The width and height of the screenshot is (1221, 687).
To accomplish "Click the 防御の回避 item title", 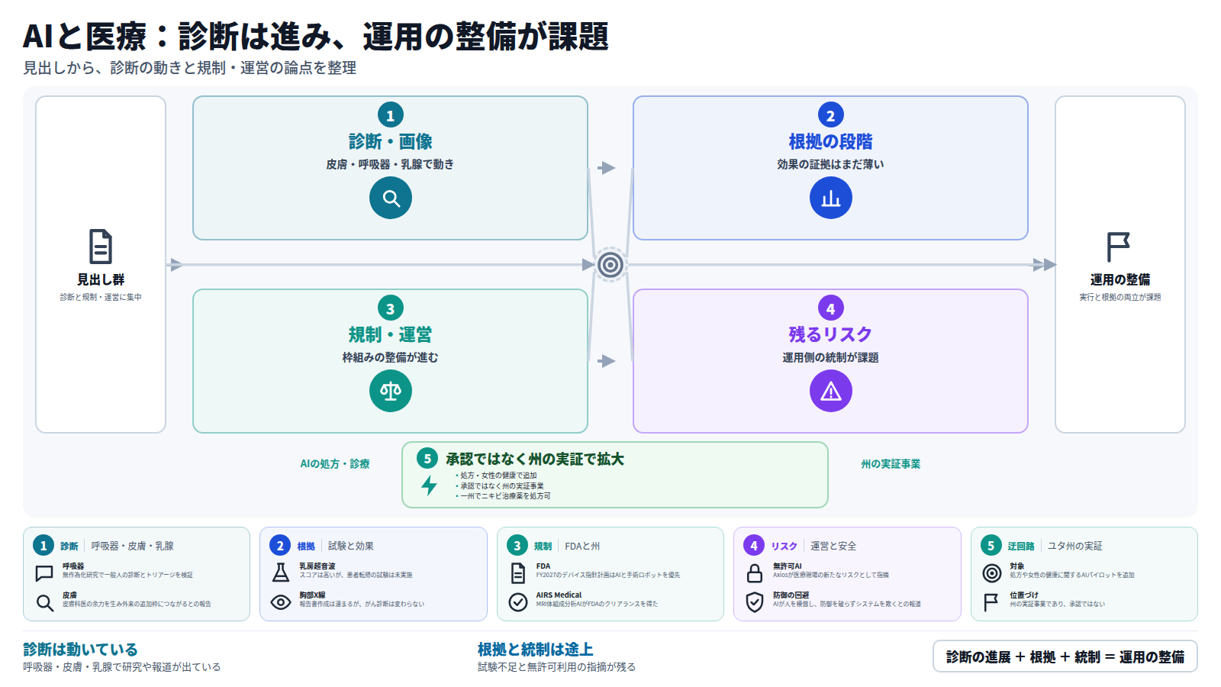I will [x=791, y=595].
